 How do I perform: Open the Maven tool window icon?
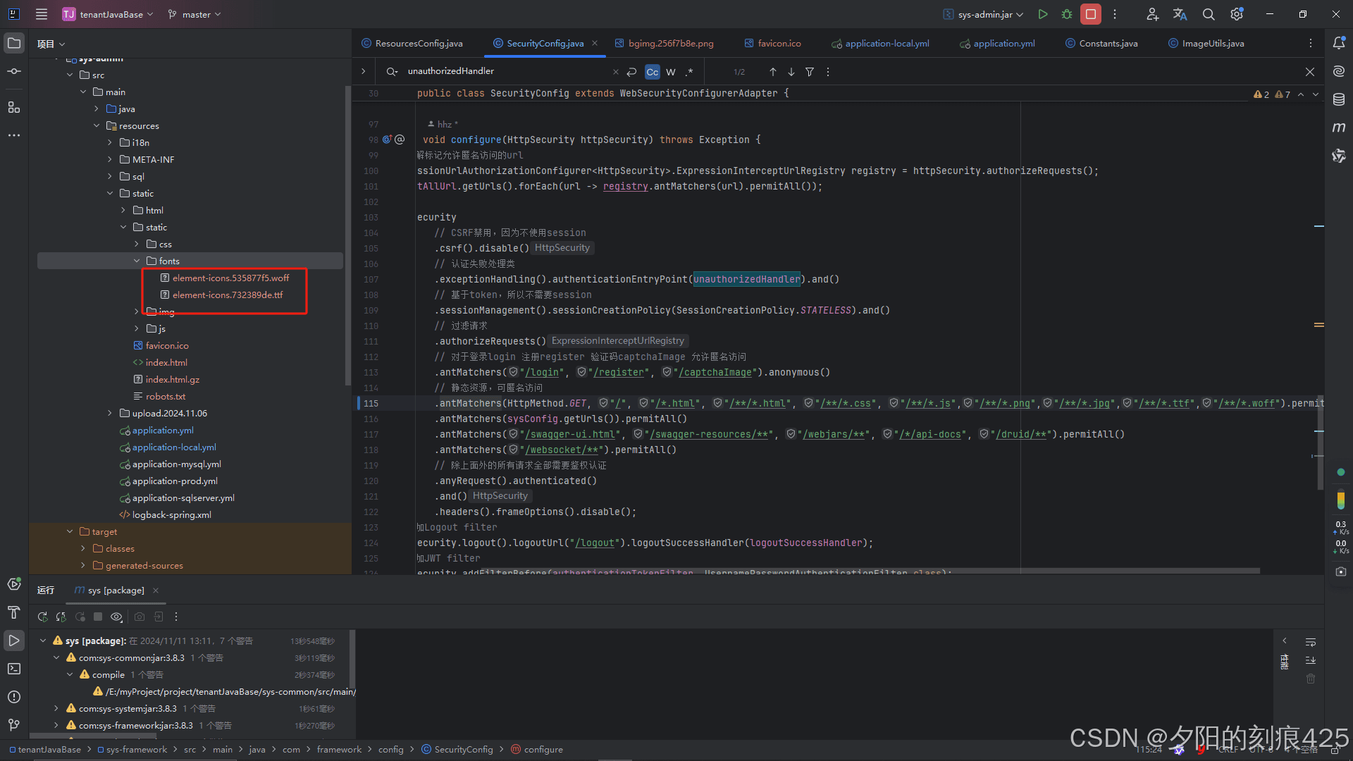(1339, 128)
